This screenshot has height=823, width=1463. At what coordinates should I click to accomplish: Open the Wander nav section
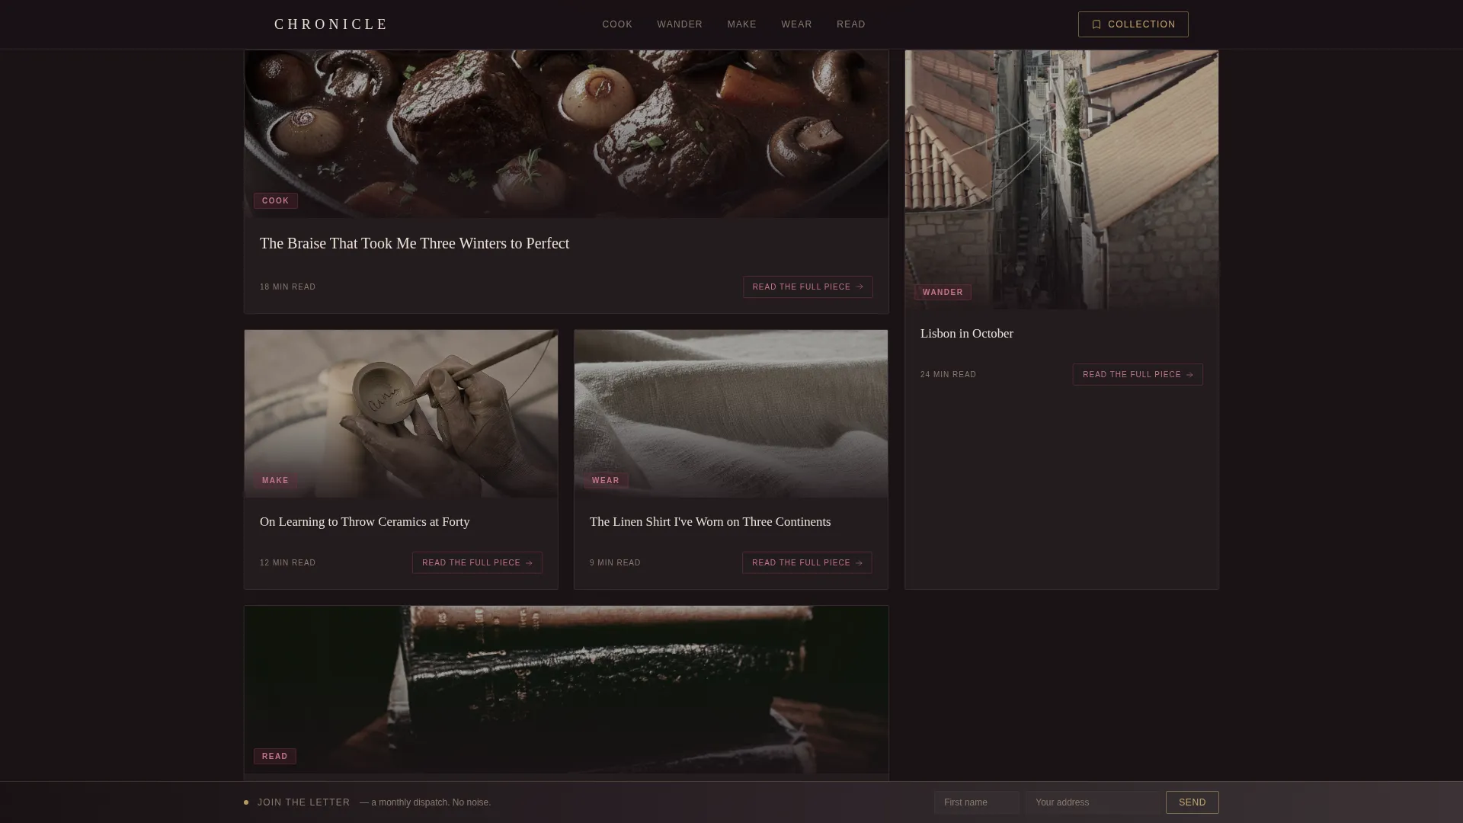tap(680, 24)
